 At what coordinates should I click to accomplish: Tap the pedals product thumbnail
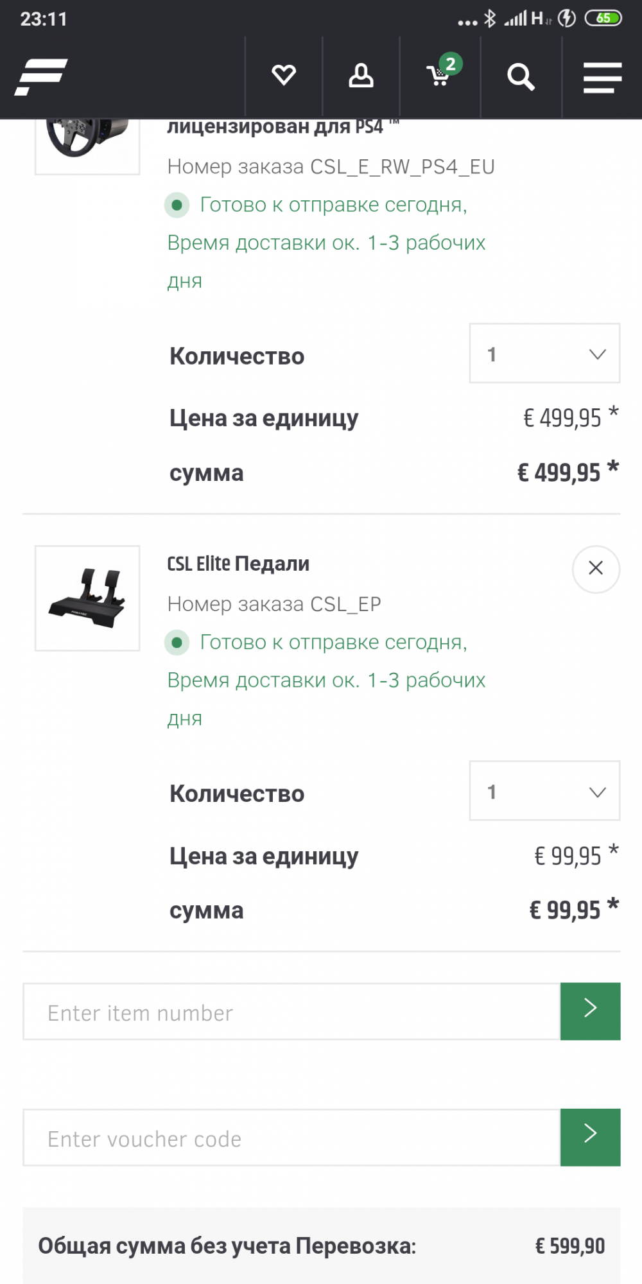(x=87, y=598)
